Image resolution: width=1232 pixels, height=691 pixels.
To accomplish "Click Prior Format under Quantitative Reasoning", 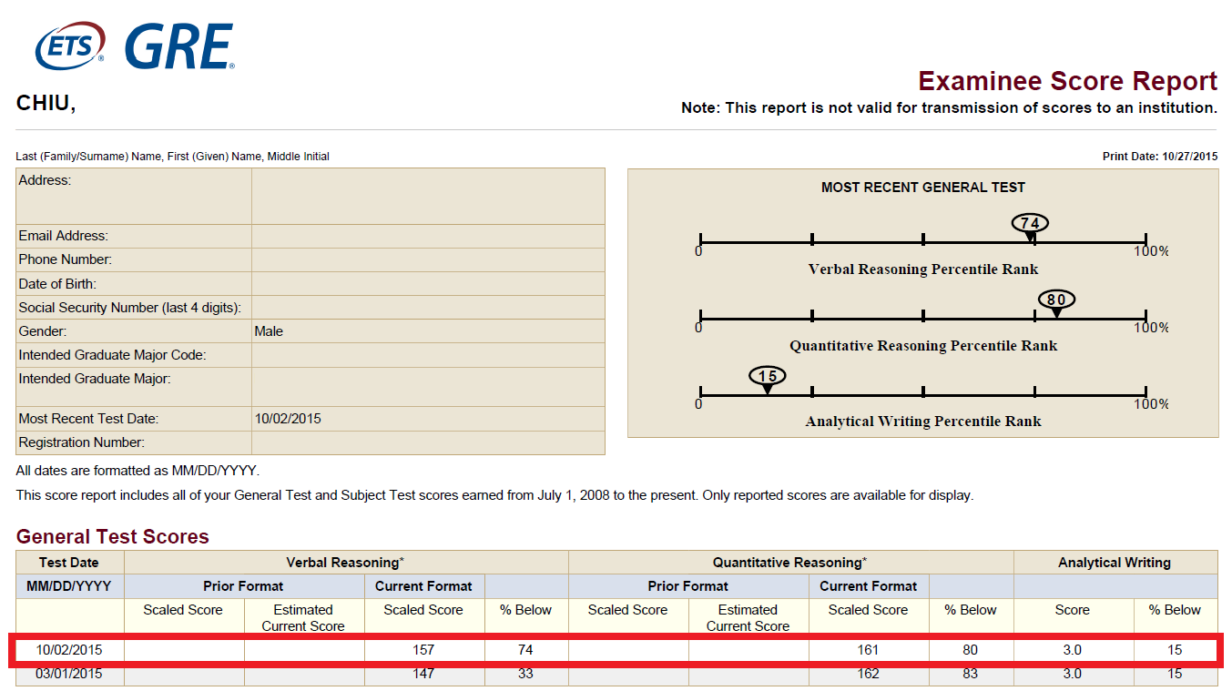I will point(688,586).
